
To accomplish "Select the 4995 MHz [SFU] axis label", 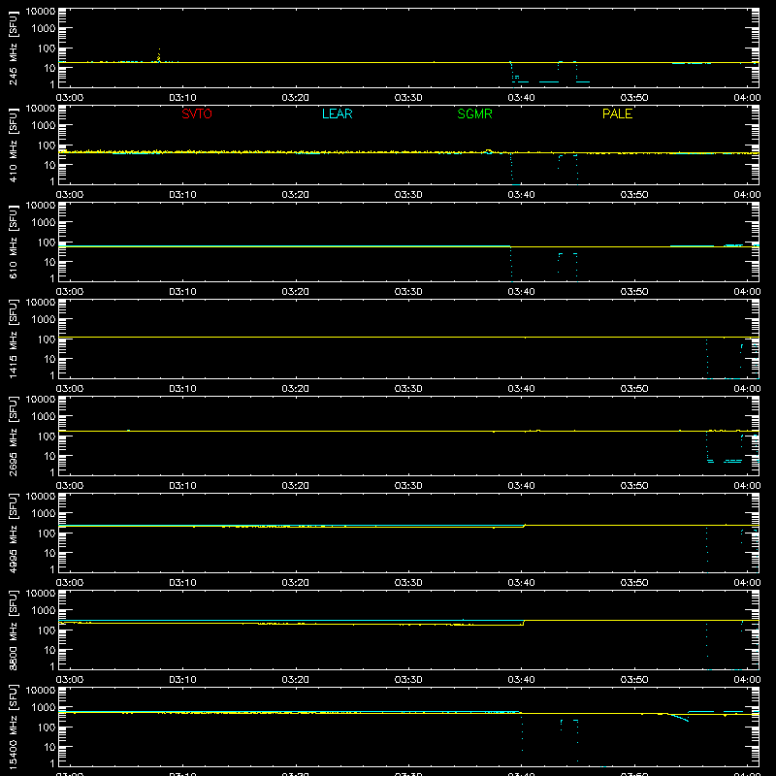I will (14, 533).
